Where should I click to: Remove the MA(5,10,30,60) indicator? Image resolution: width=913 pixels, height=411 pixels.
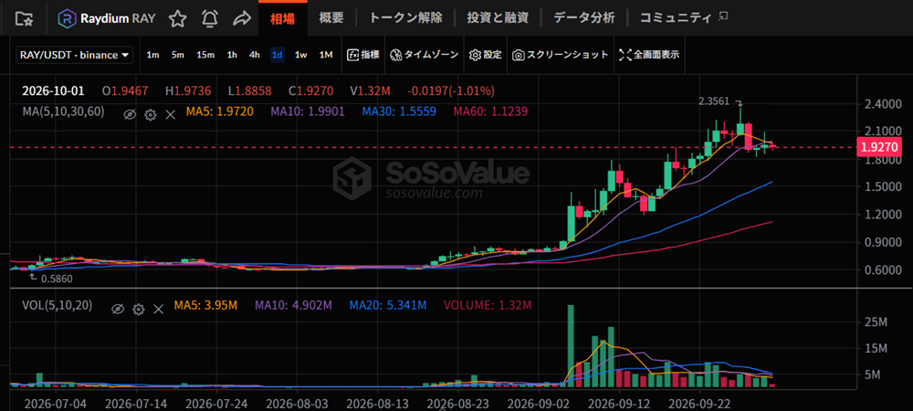[170, 115]
